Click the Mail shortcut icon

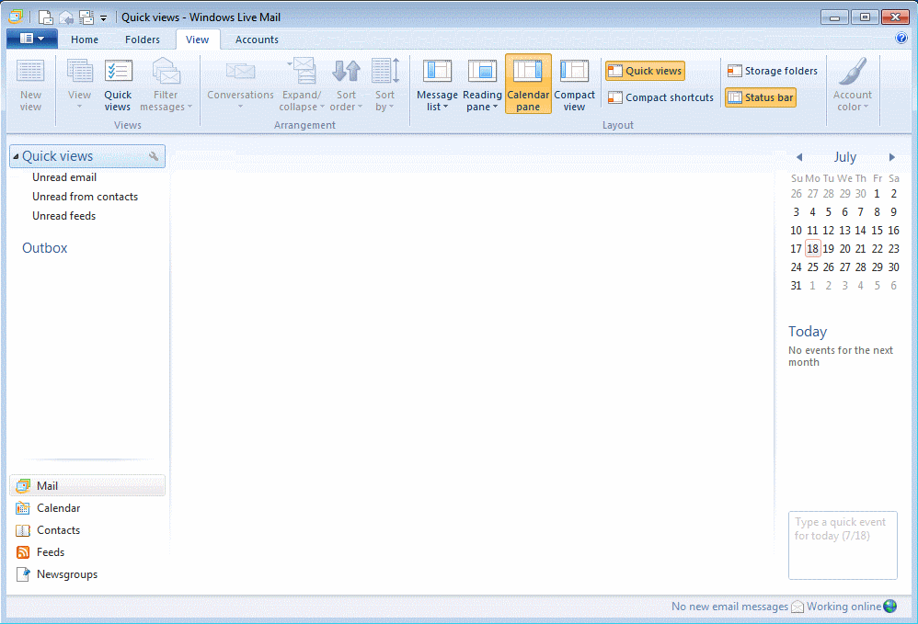(x=23, y=486)
